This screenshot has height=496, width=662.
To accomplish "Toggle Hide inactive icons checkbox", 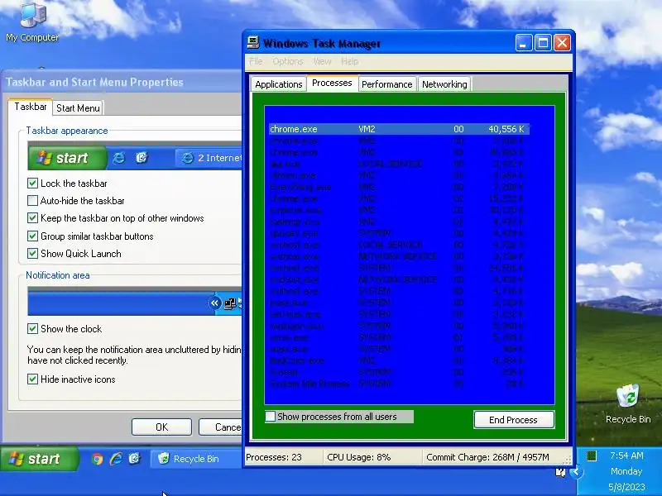I will [32, 379].
